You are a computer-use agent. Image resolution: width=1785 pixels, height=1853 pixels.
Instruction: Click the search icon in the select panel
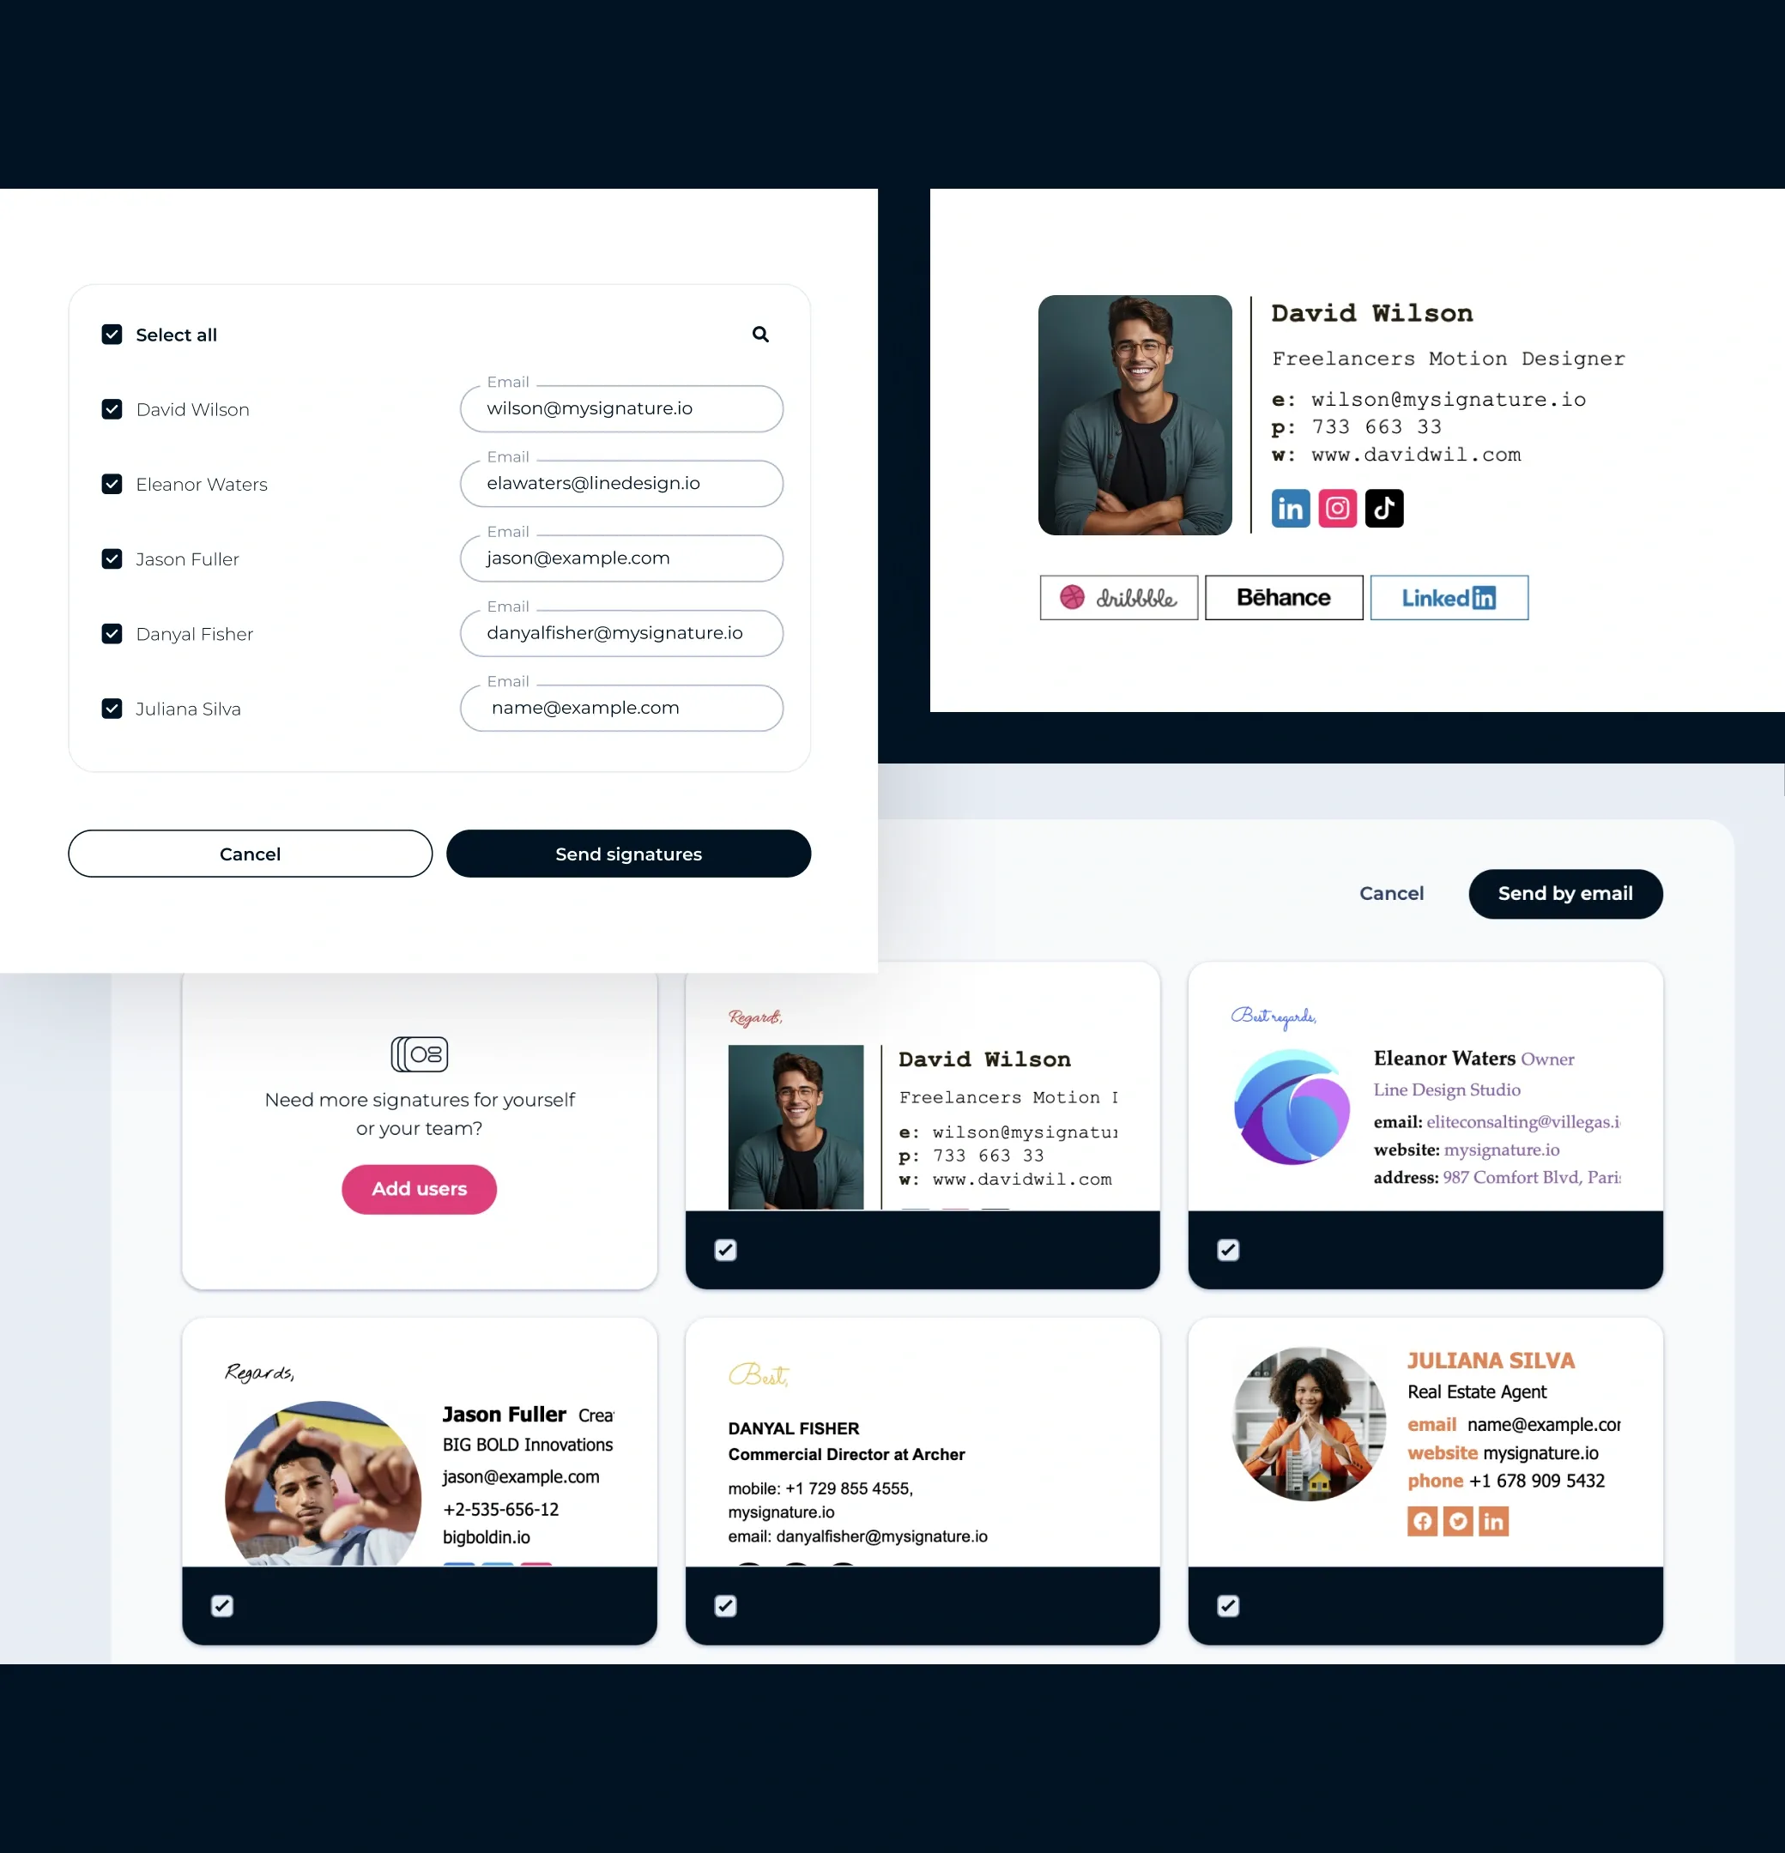pyautogui.click(x=759, y=335)
